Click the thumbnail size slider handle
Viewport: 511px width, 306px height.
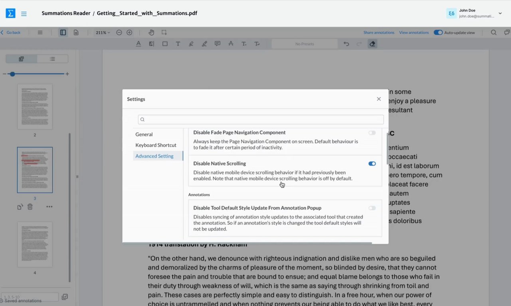[x=12, y=74]
